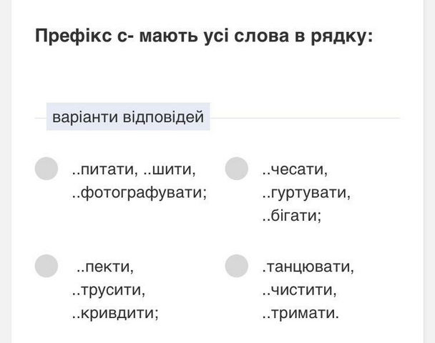Tap the word ..трусити,
This screenshot has width=435, height=343.
point(109,290)
